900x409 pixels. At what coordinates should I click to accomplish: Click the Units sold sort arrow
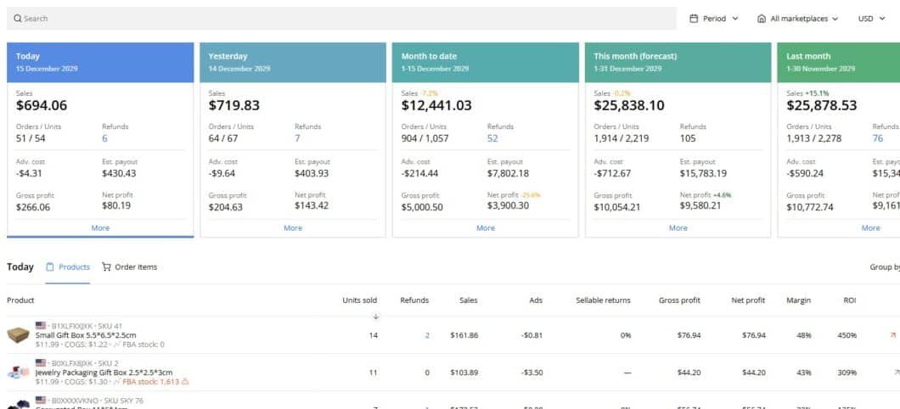coord(376,317)
